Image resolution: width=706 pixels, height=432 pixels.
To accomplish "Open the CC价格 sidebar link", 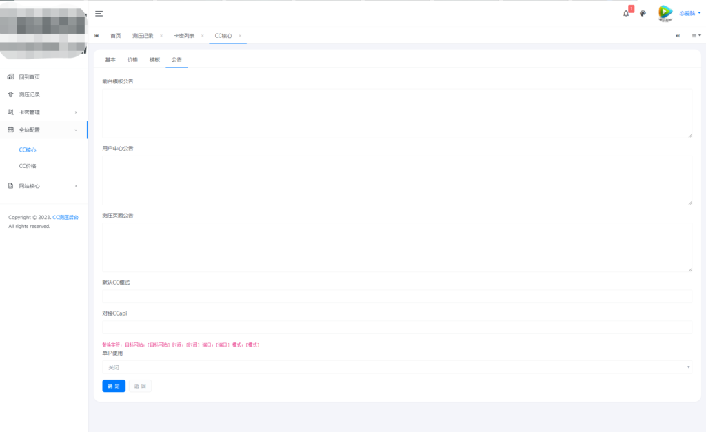I will point(28,166).
